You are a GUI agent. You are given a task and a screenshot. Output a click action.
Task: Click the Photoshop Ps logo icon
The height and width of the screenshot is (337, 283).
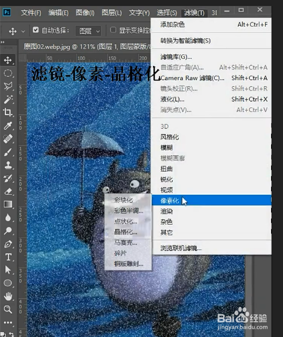pos(7,12)
